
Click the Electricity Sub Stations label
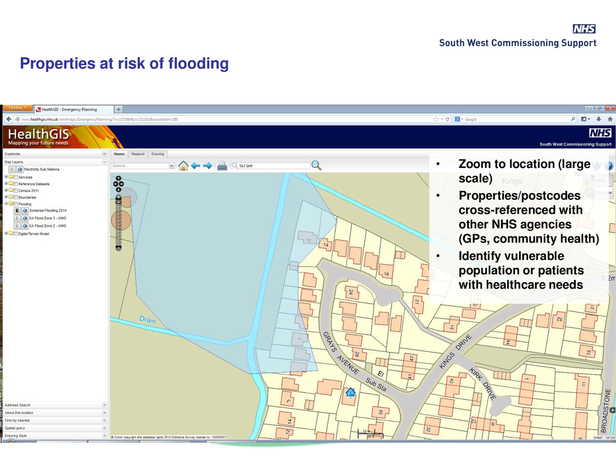42,169
